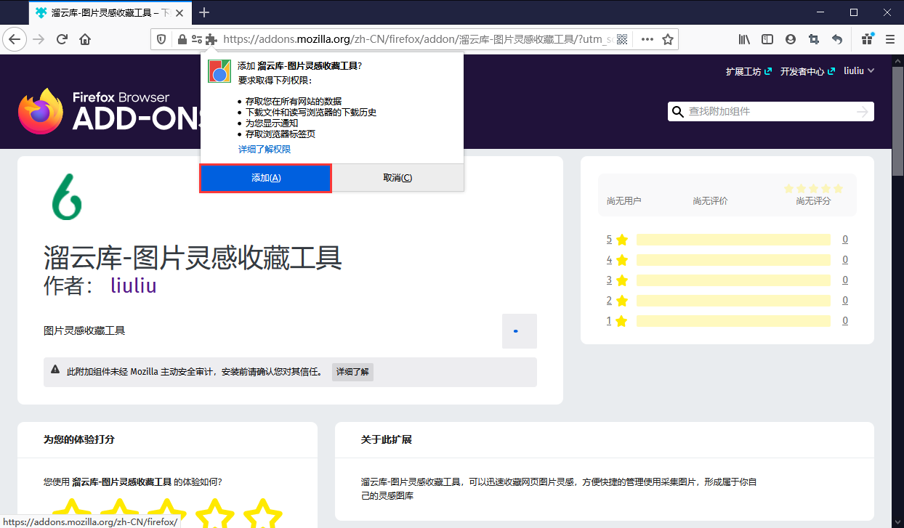904x528 pixels.
Task: Toggle the sidebar view icon
Action: pyautogui.click(x=767, y=39)
